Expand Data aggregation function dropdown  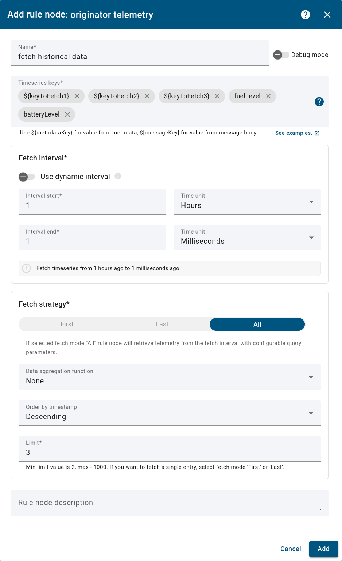tap(170, 377)
